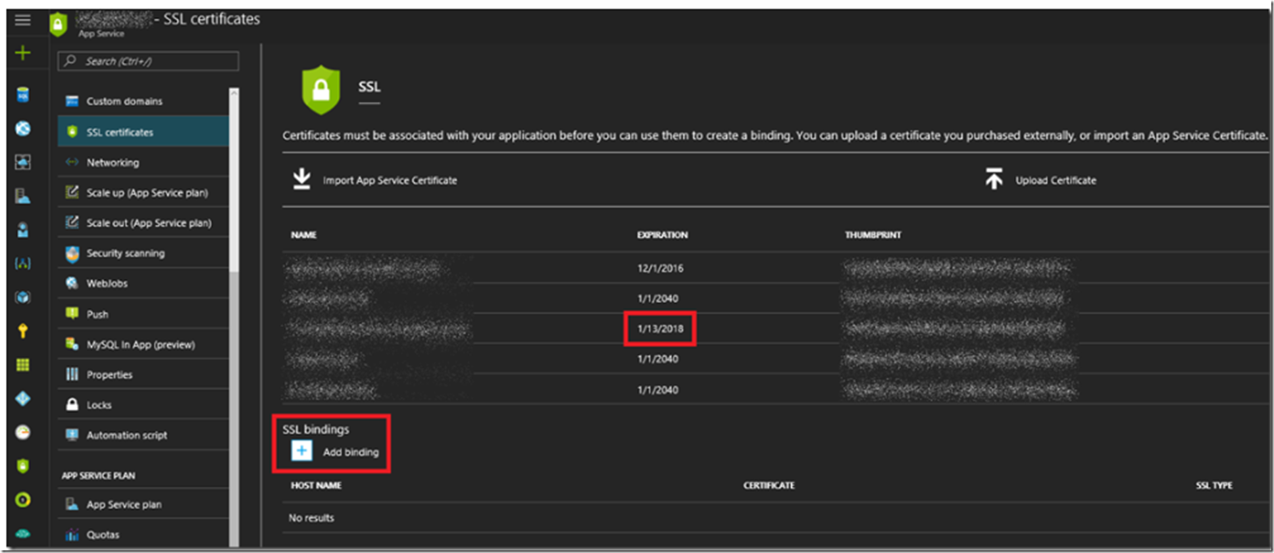Click the HOST NAME column header
Image resolution: width=1274 pixels, height=553 pixels.
pos(316,485)
